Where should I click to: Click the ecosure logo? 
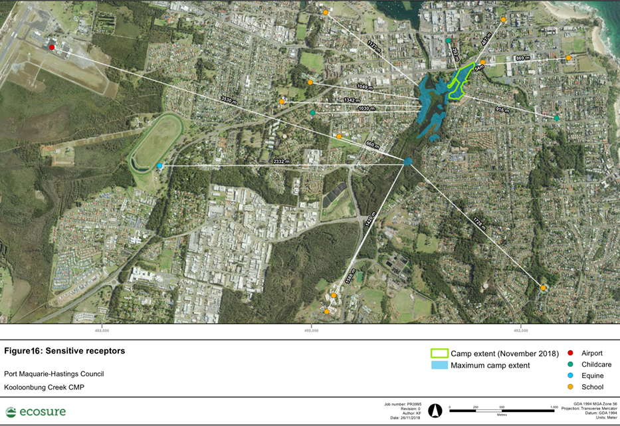coord(36,412)
